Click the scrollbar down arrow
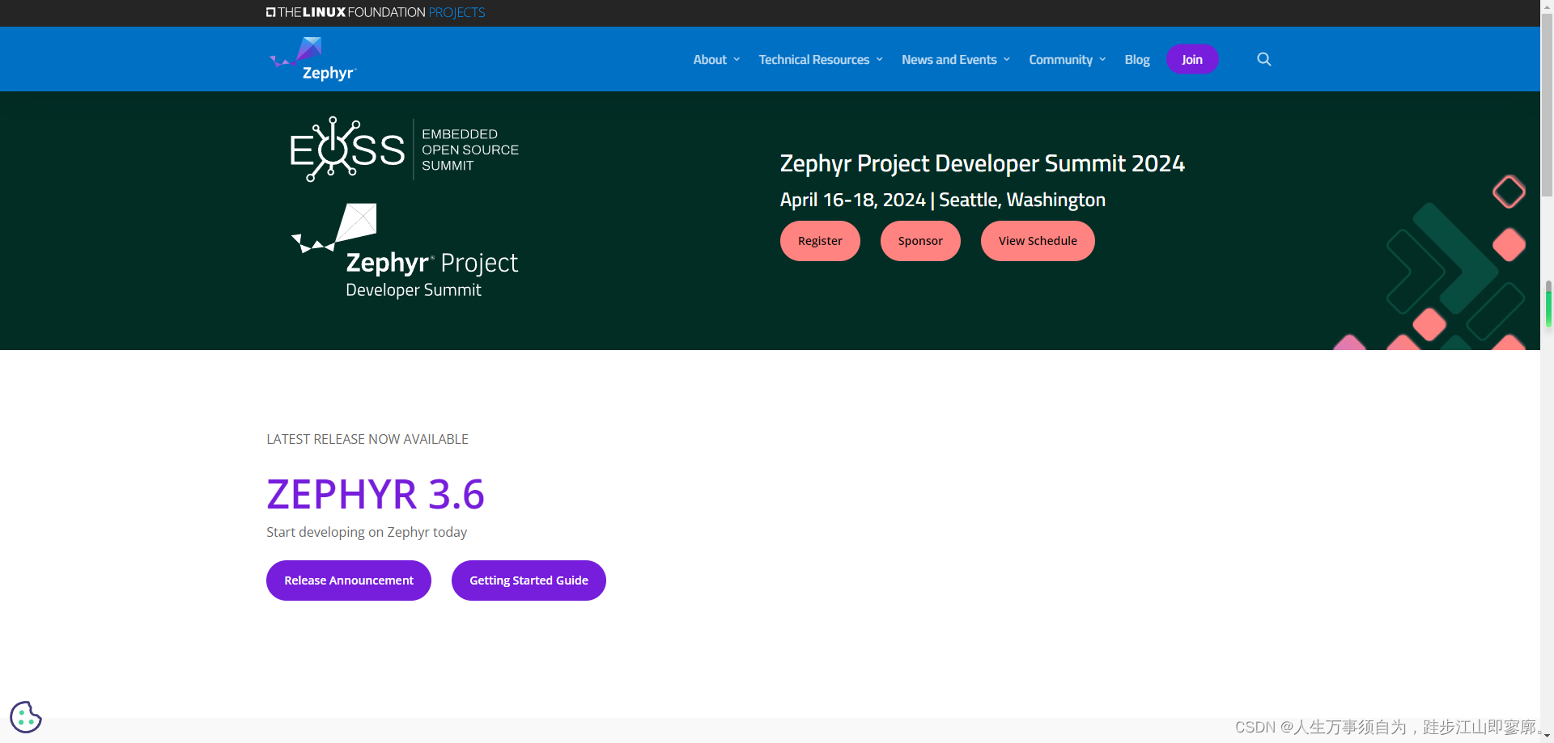 point(1547,737)
